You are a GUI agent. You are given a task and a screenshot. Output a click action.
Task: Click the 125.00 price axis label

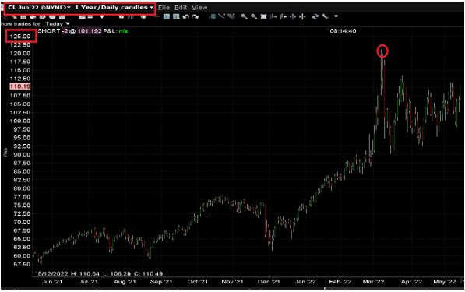pos(20,37)
